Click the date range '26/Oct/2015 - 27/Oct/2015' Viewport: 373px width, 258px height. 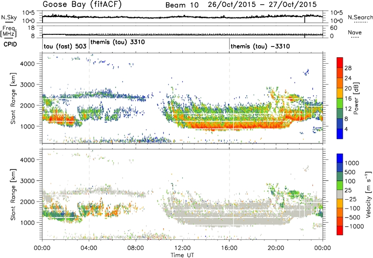pyautogui.click(x=262, y=5)
